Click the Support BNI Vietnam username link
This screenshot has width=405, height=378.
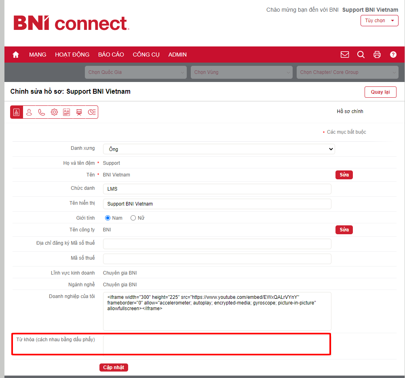point(370,10)
